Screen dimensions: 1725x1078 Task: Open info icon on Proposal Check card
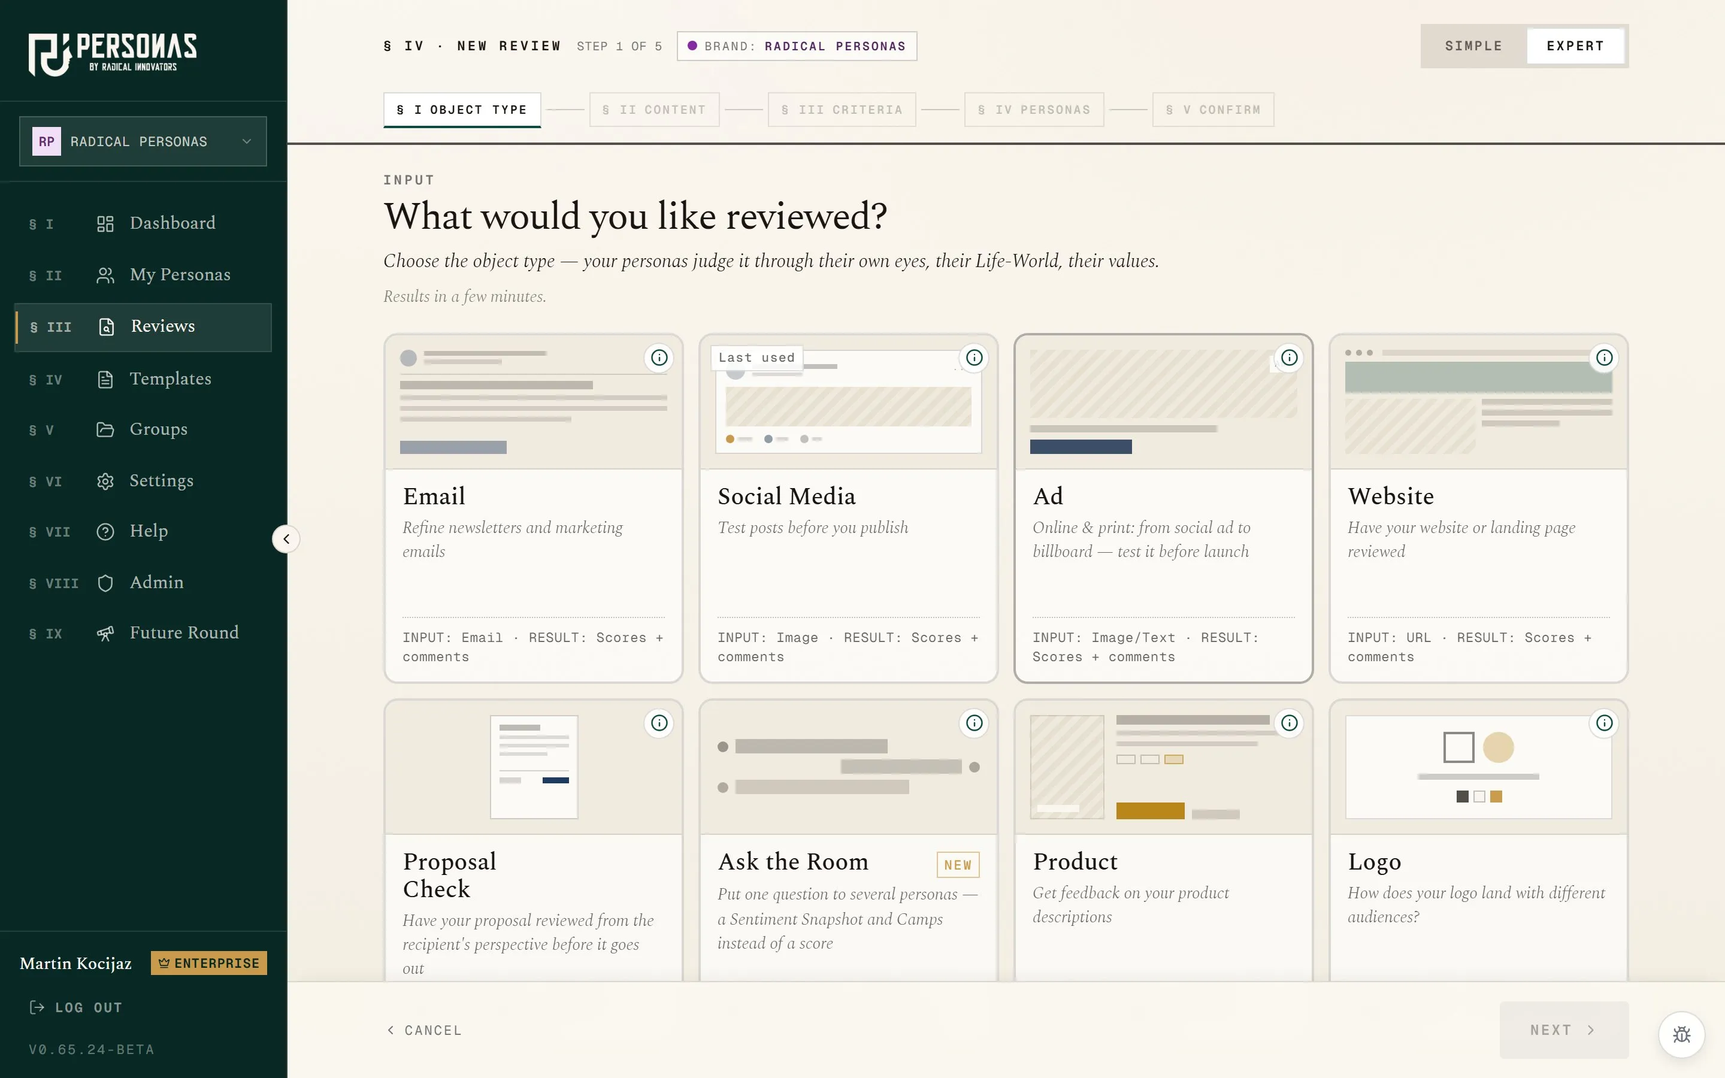[659, 723]
